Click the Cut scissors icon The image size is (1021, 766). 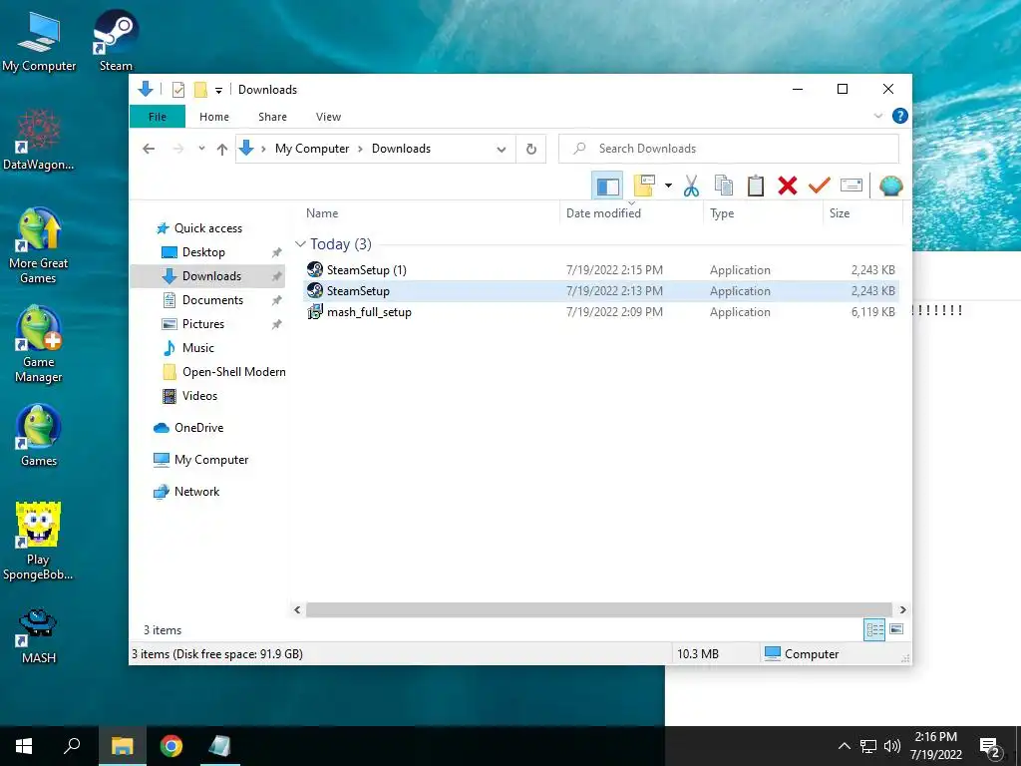click(x=691, y=186)
